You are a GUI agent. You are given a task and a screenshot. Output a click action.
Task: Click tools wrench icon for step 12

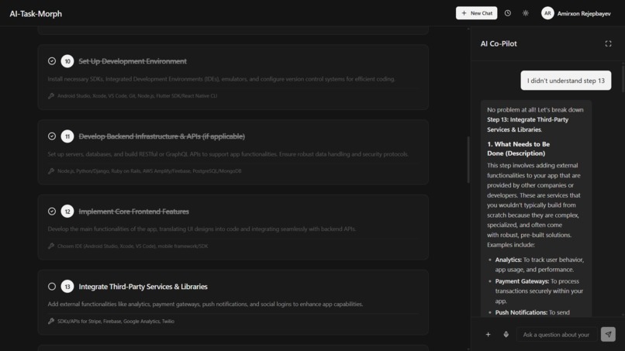(51, 246)
